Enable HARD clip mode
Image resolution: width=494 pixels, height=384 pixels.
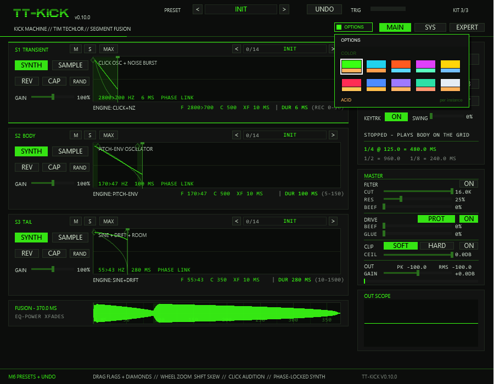pyautogui.click(x=437, y=246)
